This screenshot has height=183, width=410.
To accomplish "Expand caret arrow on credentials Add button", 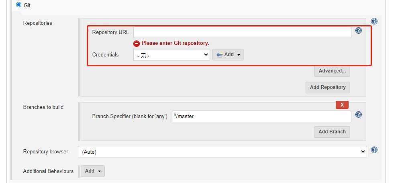I will click(239, 55).
